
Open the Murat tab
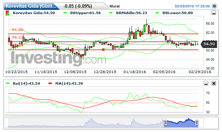pos(115,6)
